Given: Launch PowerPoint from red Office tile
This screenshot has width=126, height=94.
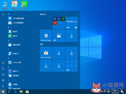Looking at the screenshot, I should point(55,23).
